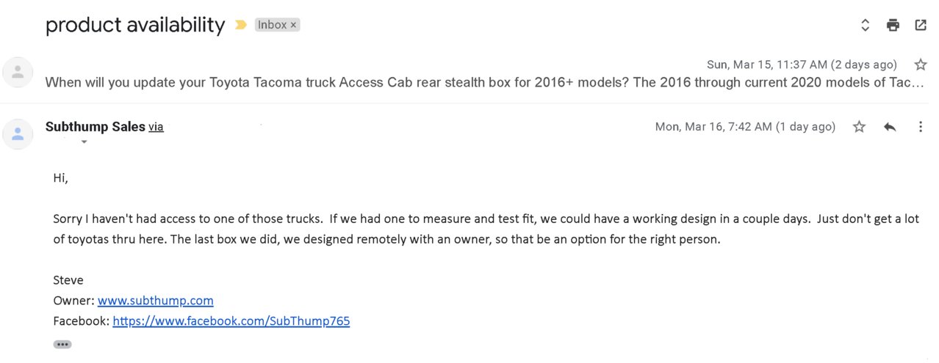Expand the collapsed Toyota Tacoma message
This screenshot has height=363, width=939.
484,82
